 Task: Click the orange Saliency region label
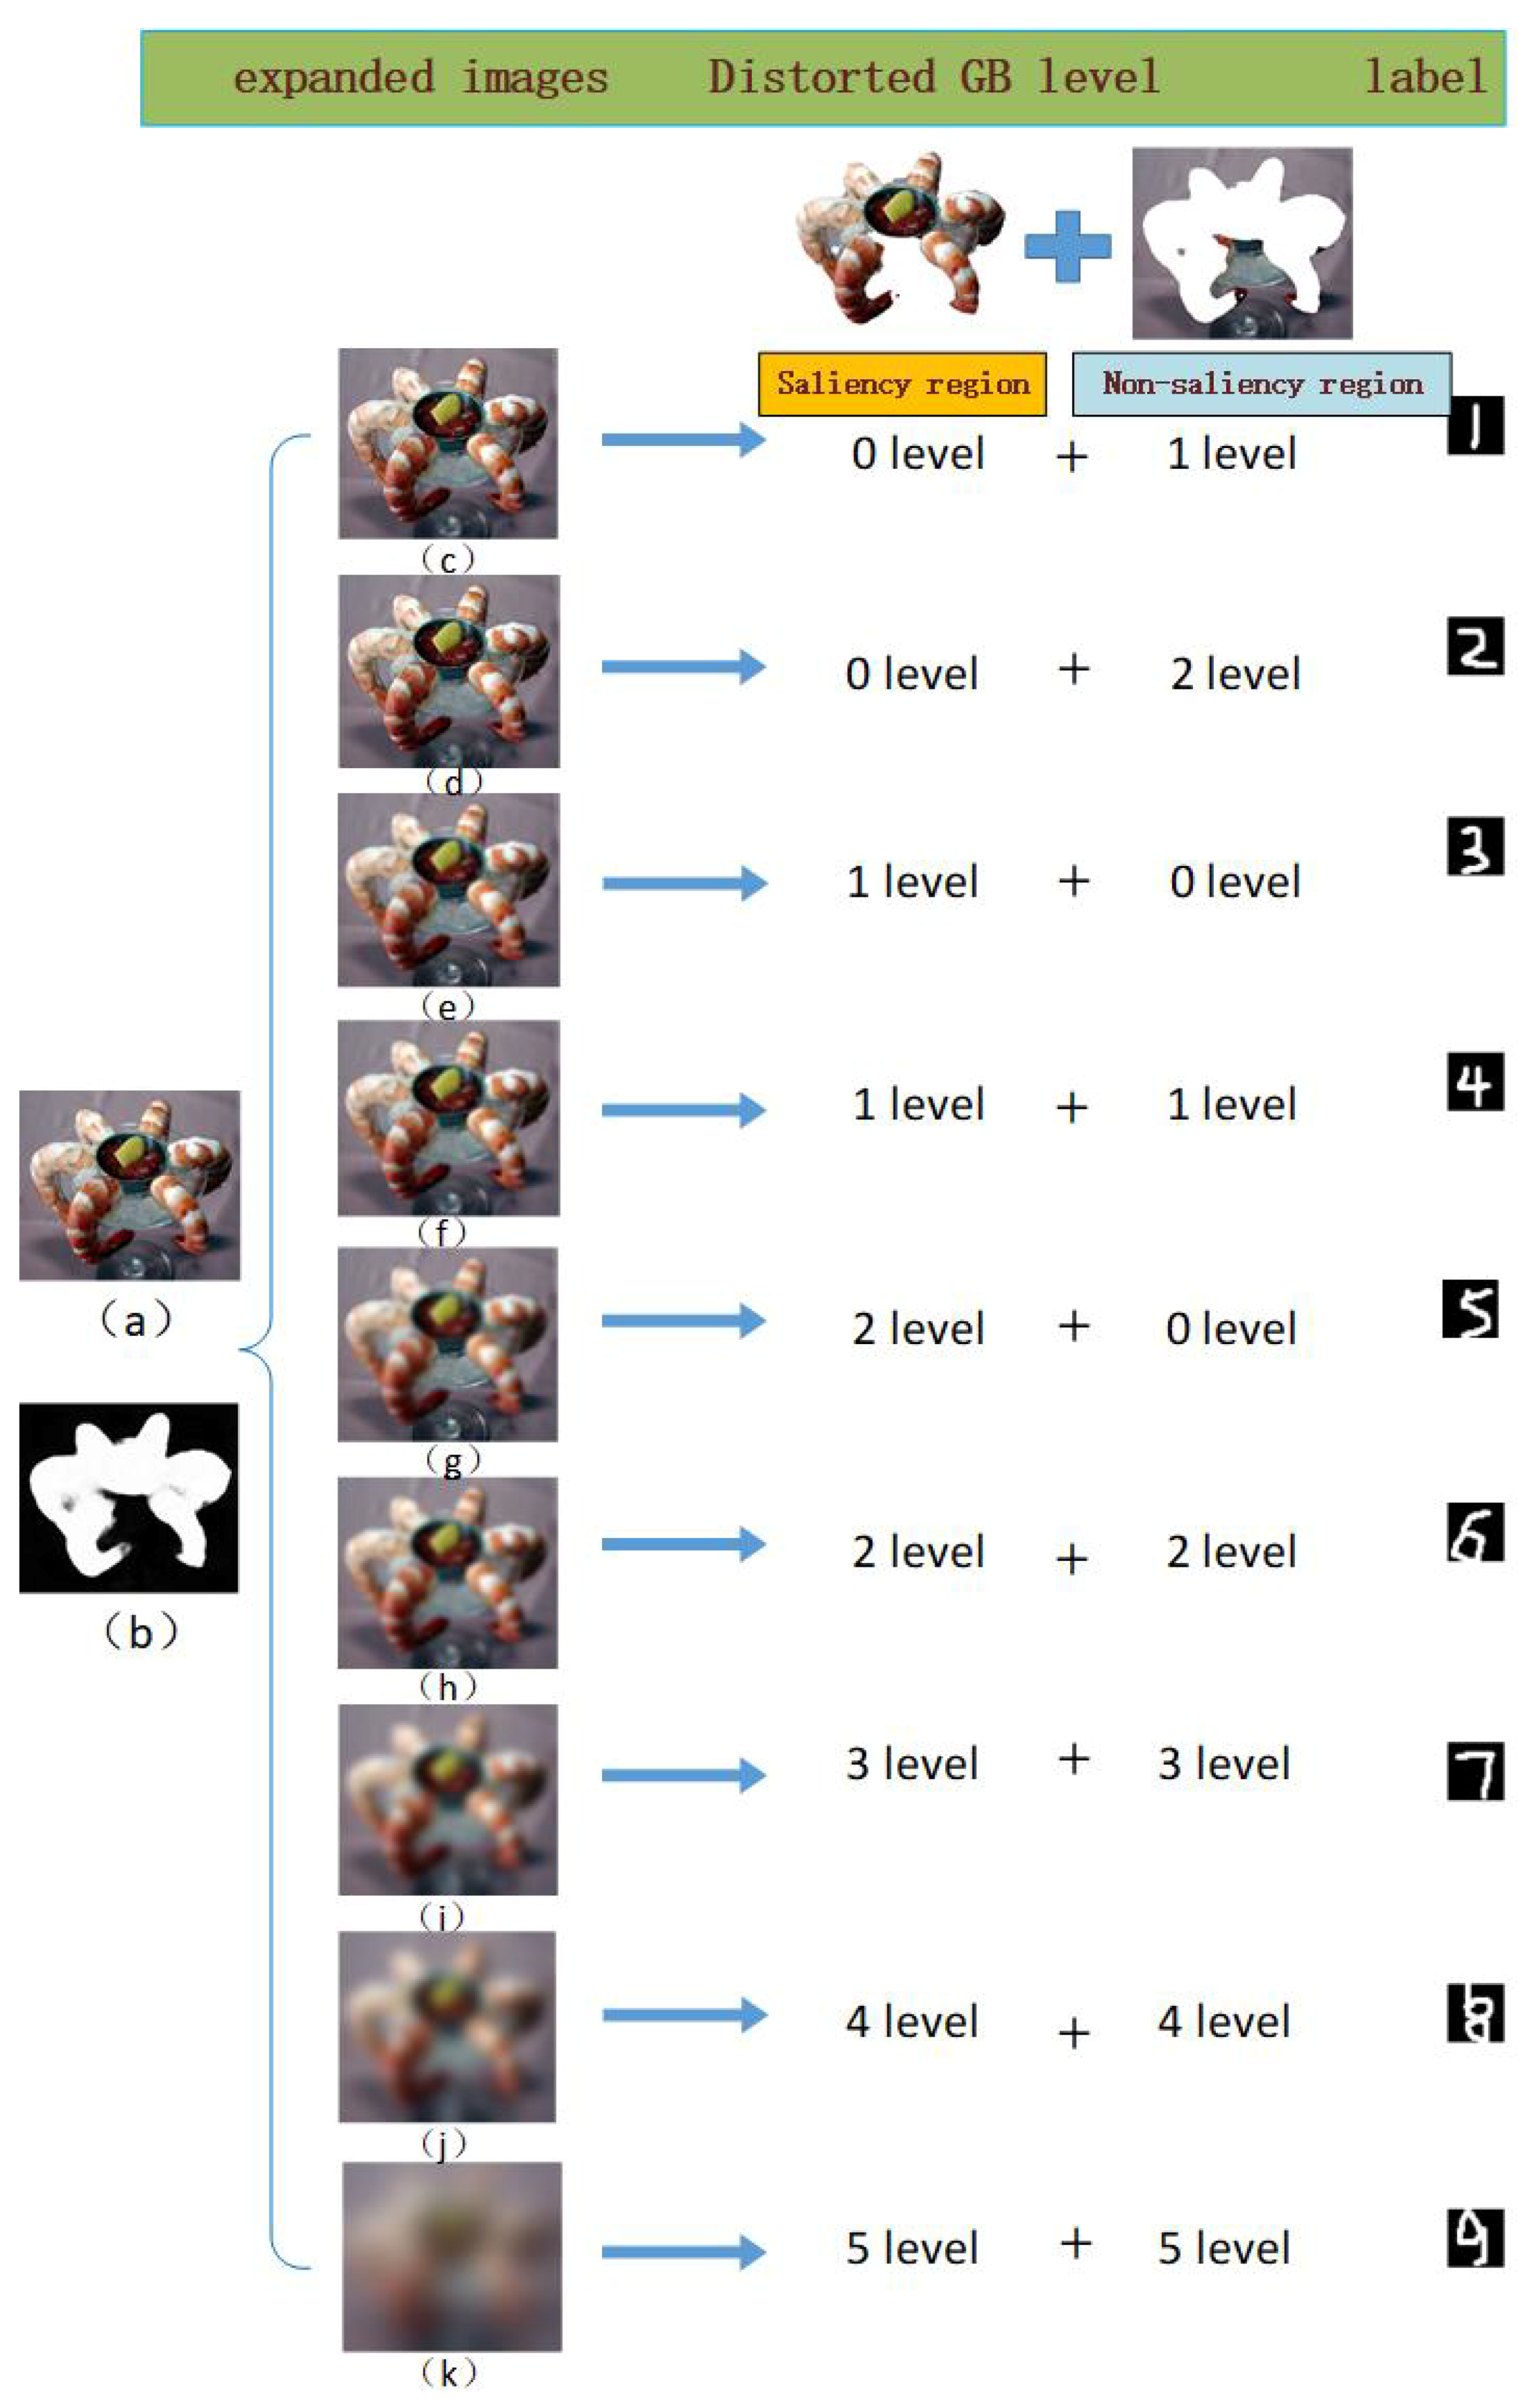[x=902, y=383]
